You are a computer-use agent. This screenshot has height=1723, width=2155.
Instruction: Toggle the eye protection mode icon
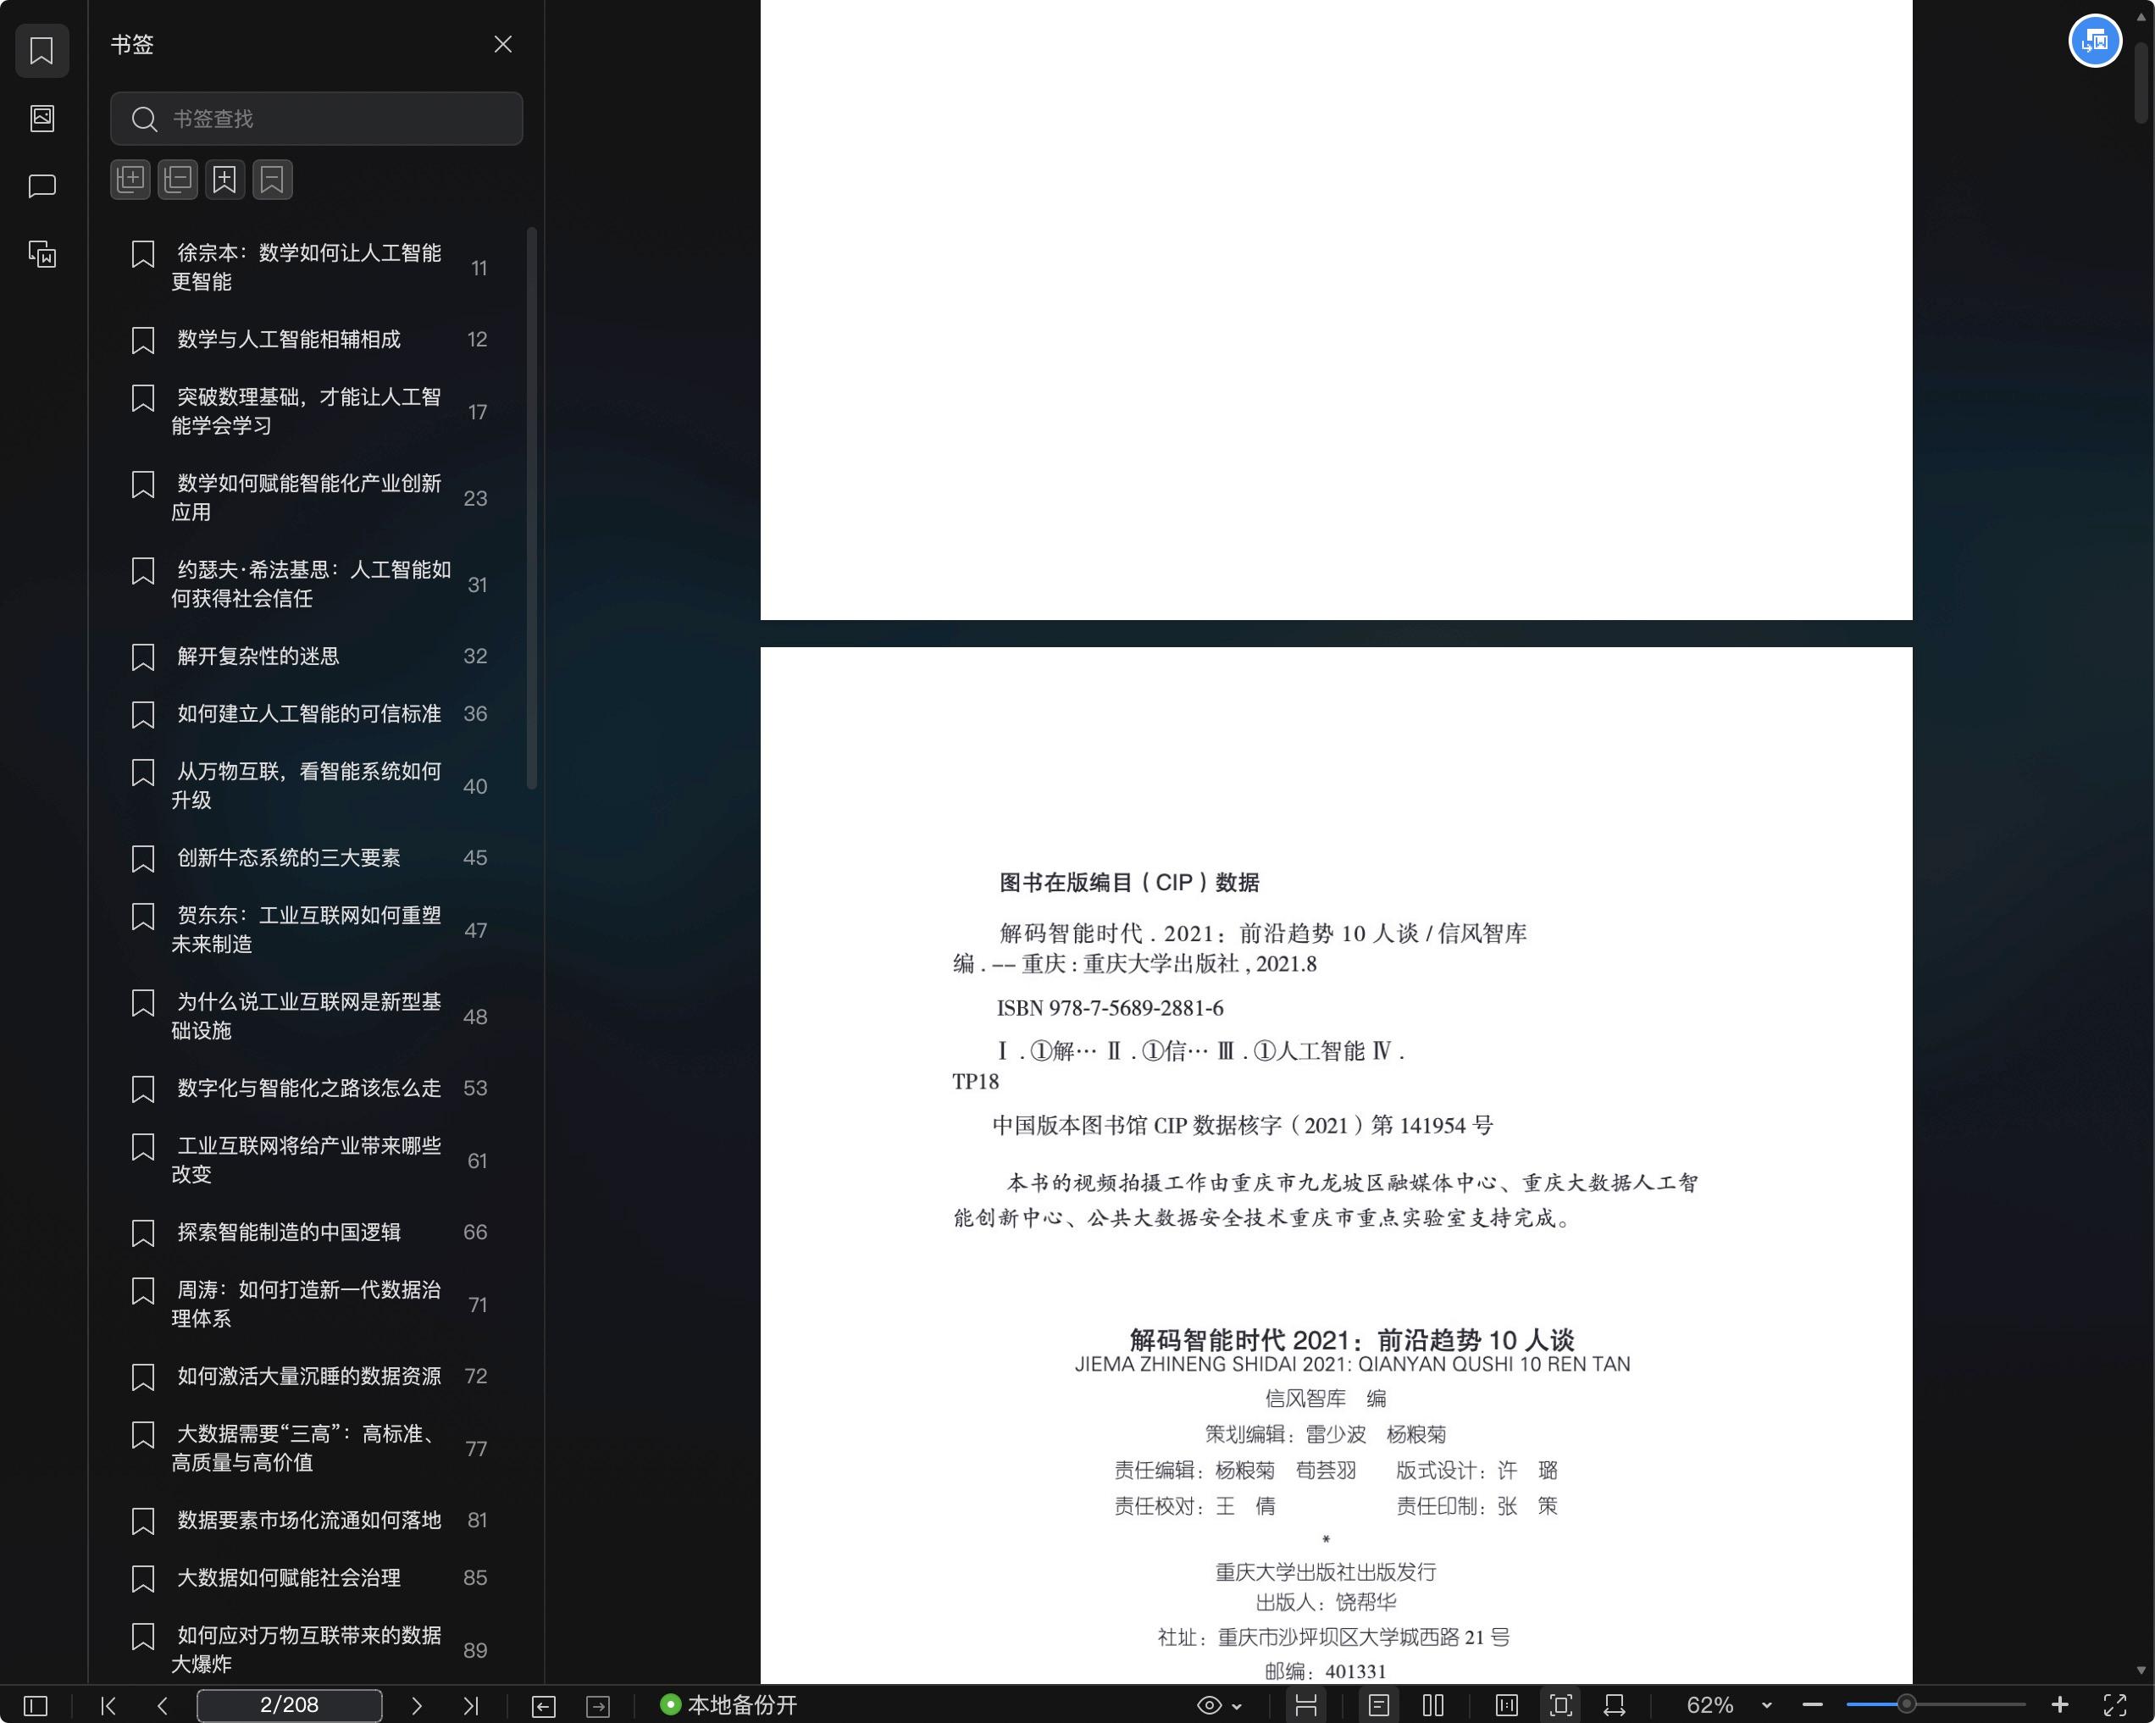click(1209, 1705)
